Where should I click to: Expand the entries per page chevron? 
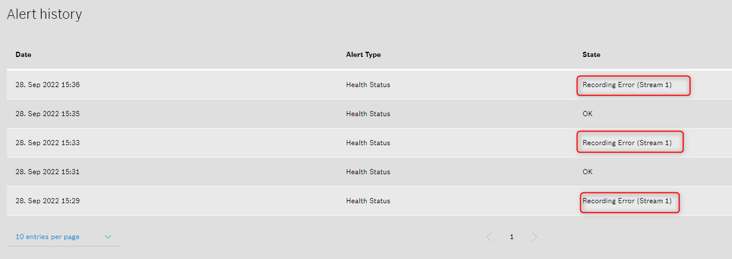pyautogui.click(x=108, y=237)
